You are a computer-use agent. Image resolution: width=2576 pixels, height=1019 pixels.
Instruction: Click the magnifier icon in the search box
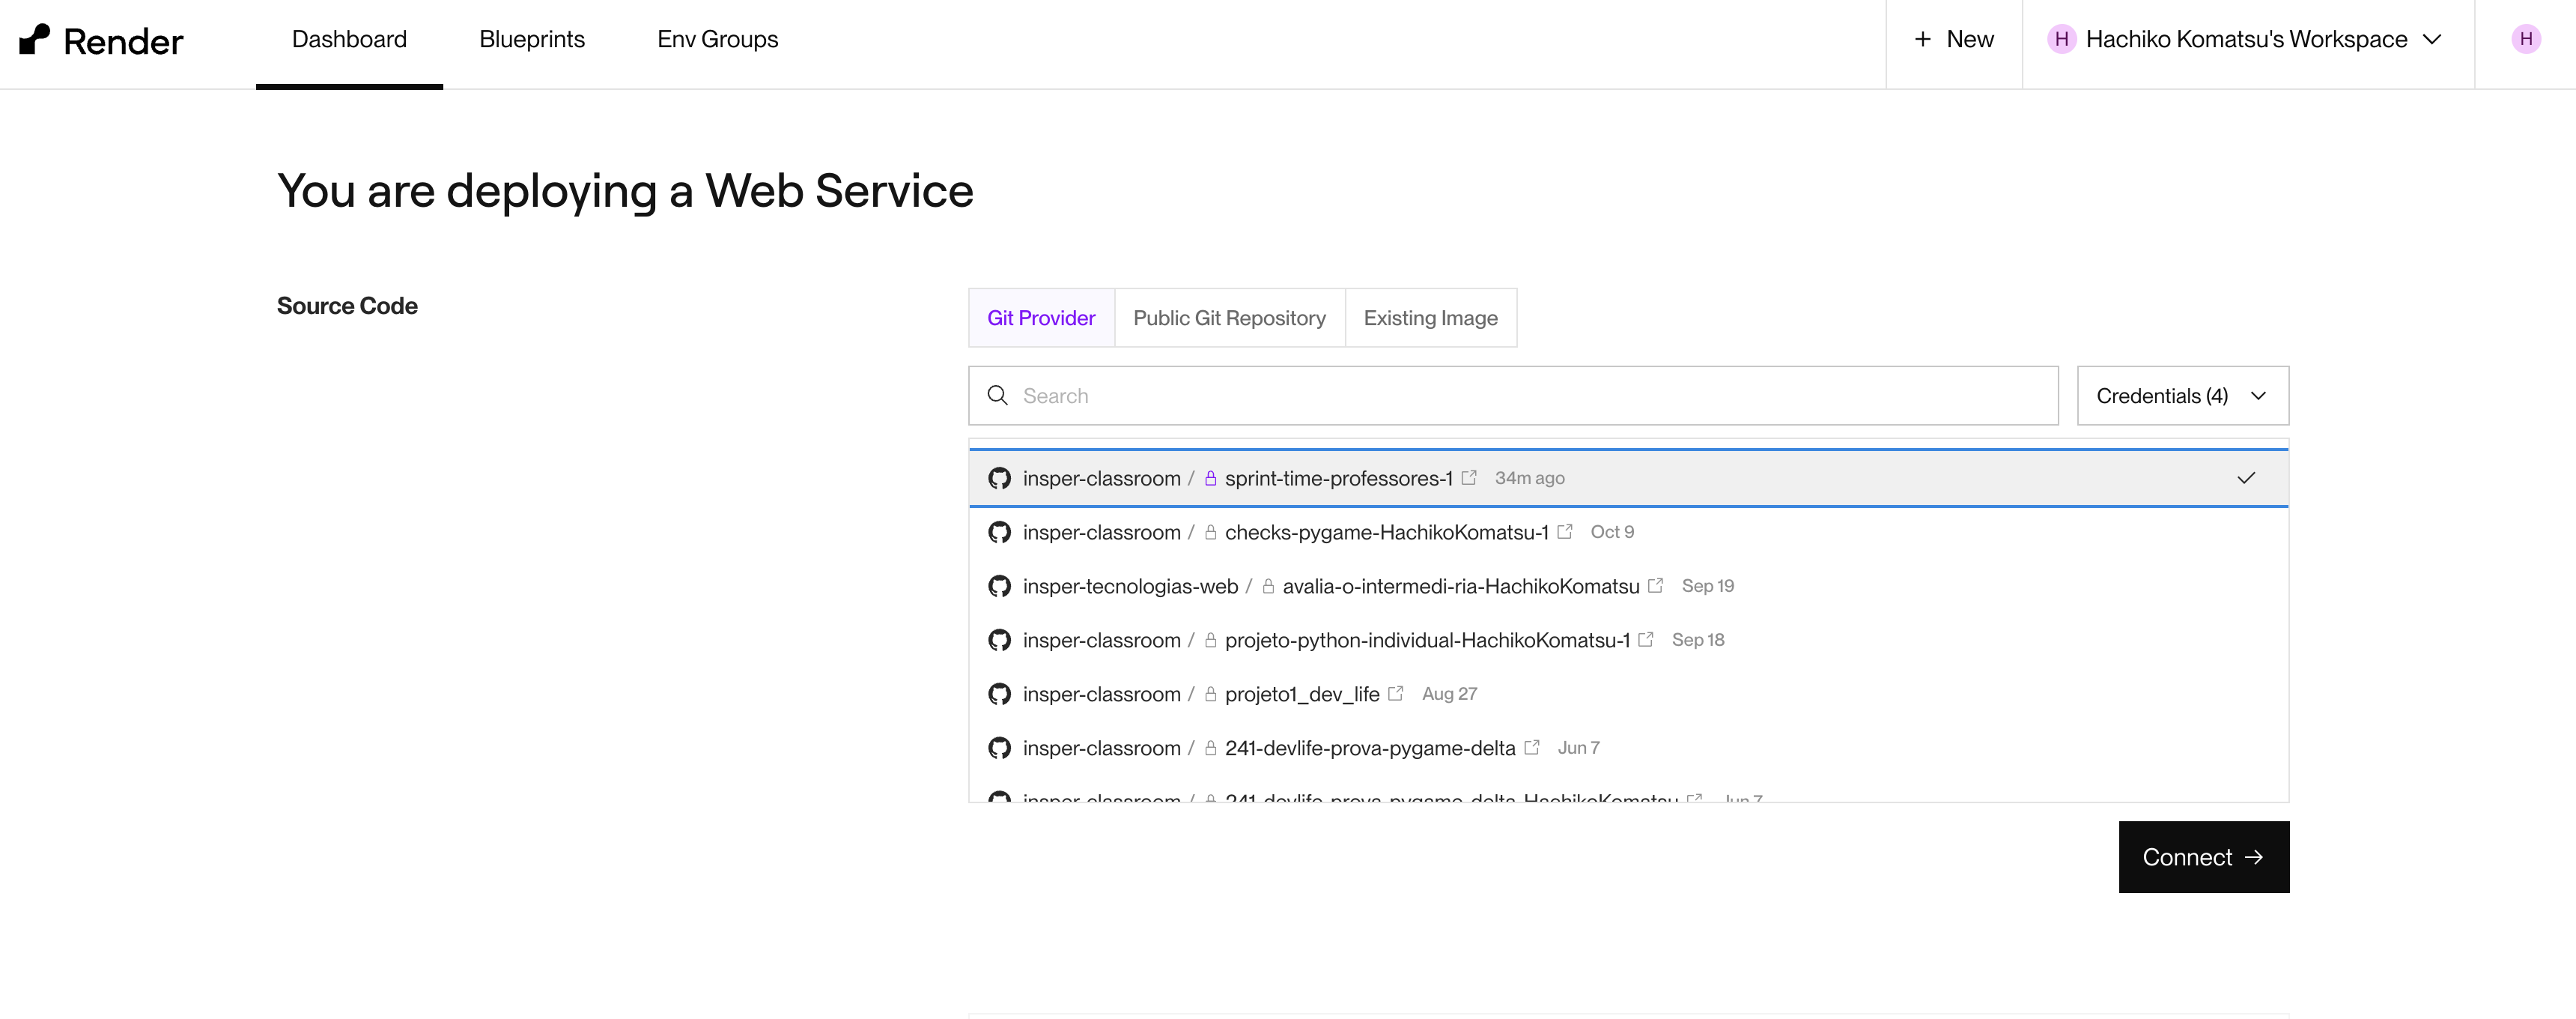pyautogui.click(x=997, y=396)
